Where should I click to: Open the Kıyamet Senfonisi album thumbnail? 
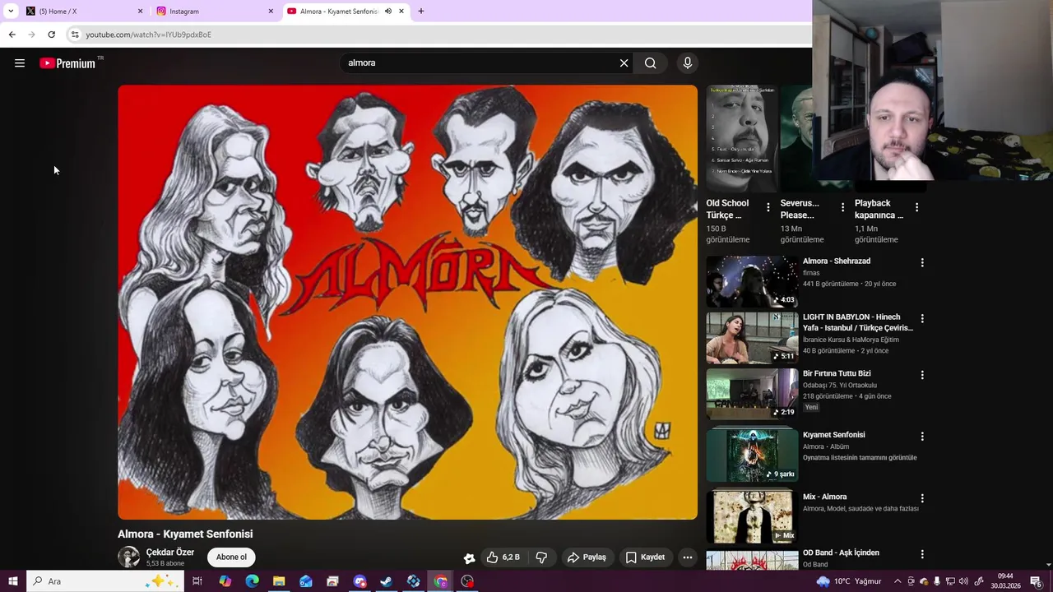coord(752,455)
